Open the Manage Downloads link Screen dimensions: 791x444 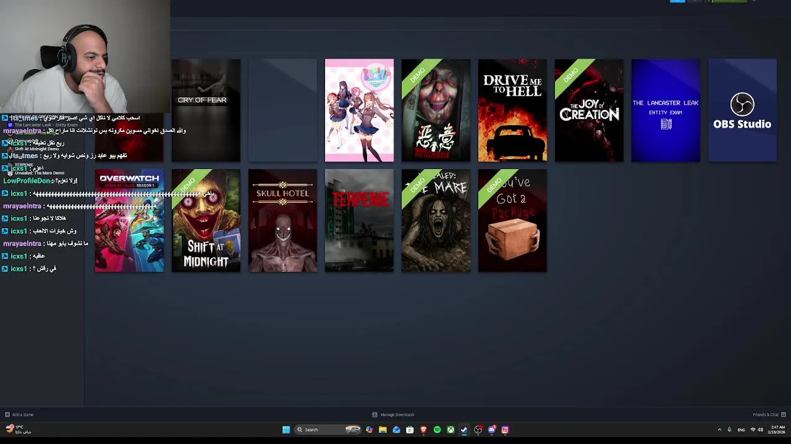[x=397, y=414]
